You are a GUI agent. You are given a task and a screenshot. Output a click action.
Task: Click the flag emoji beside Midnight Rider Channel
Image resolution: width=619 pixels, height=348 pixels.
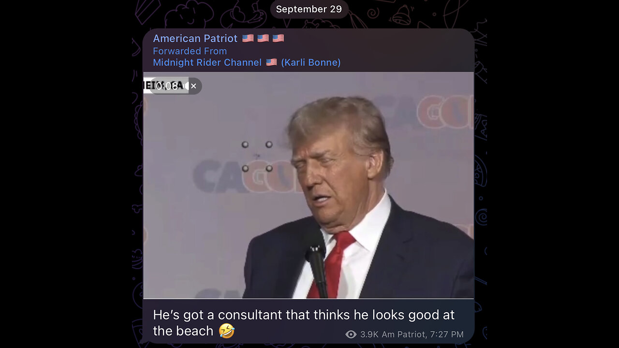[271, 62]
